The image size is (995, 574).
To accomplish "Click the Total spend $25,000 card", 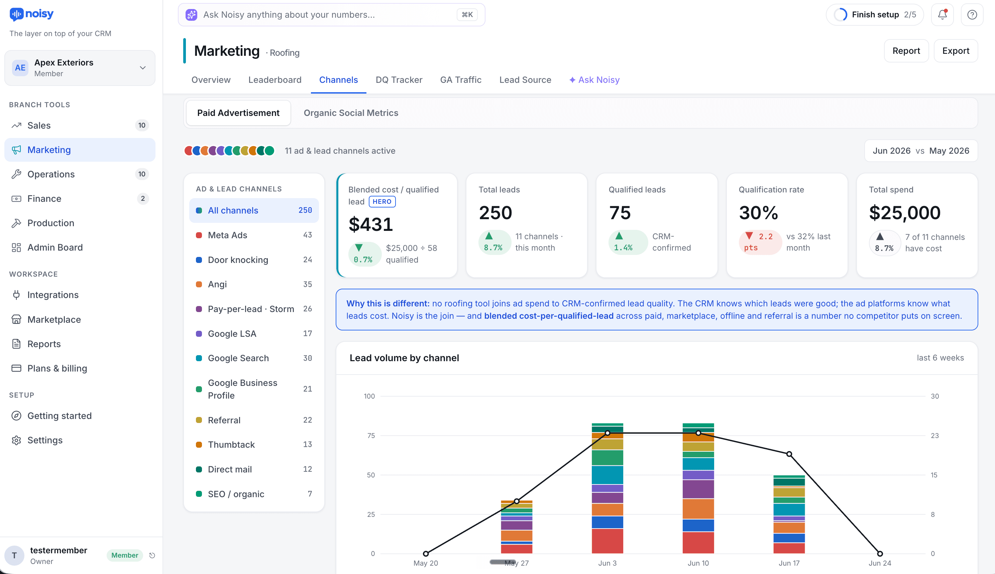I will coord(917,225).
